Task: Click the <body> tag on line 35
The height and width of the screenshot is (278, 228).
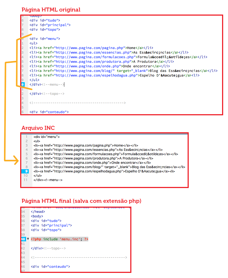Action: pos(37,216)
